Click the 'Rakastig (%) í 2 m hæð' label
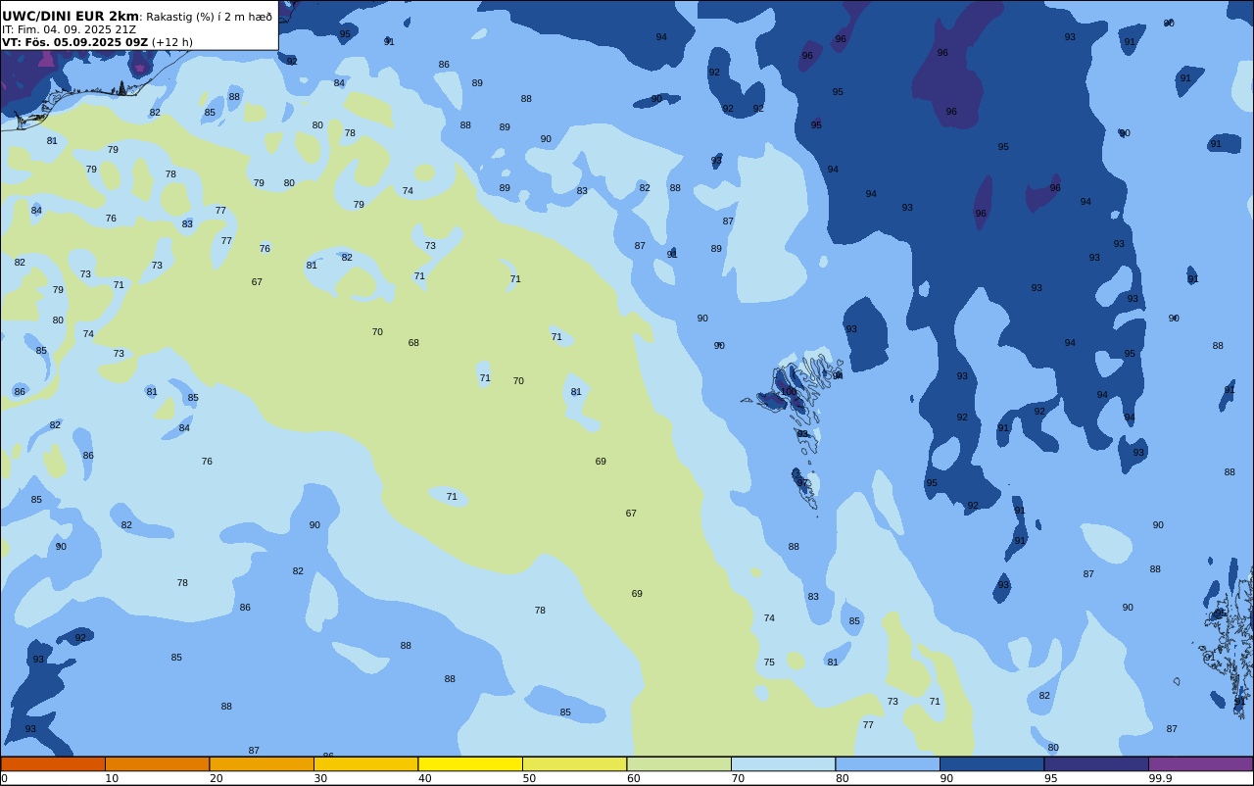The width and height of the screenshot is (1254, 786). click(x=210, y=17)
